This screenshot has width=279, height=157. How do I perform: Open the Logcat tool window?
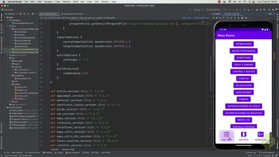coord(59,153)
